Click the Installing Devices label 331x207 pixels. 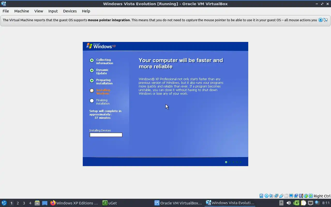click(100, 130)
